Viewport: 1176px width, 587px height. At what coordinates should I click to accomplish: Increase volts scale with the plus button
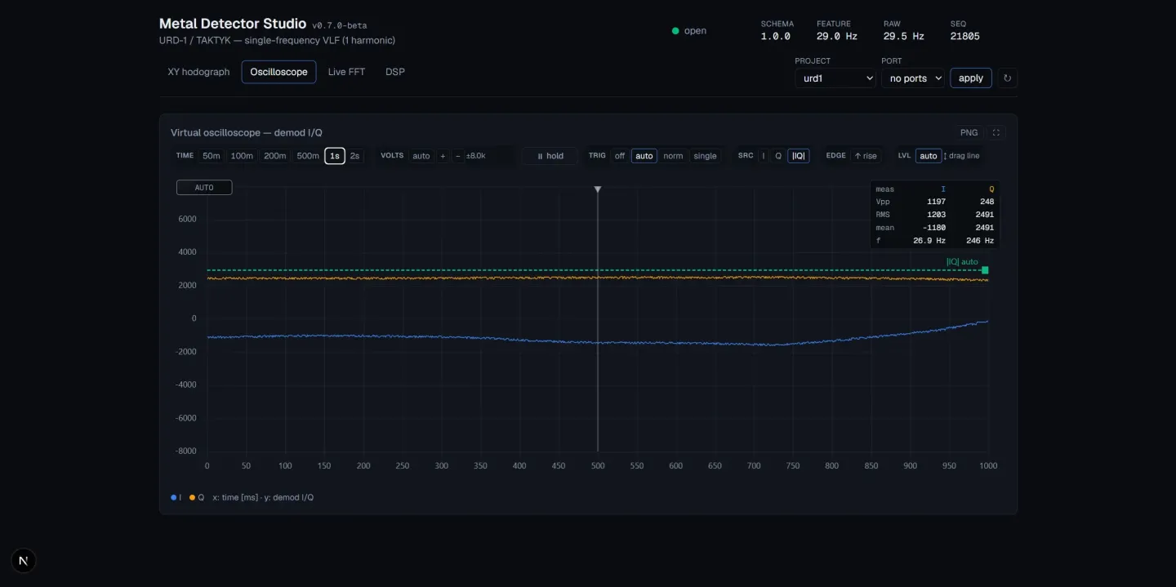point(443,156)
